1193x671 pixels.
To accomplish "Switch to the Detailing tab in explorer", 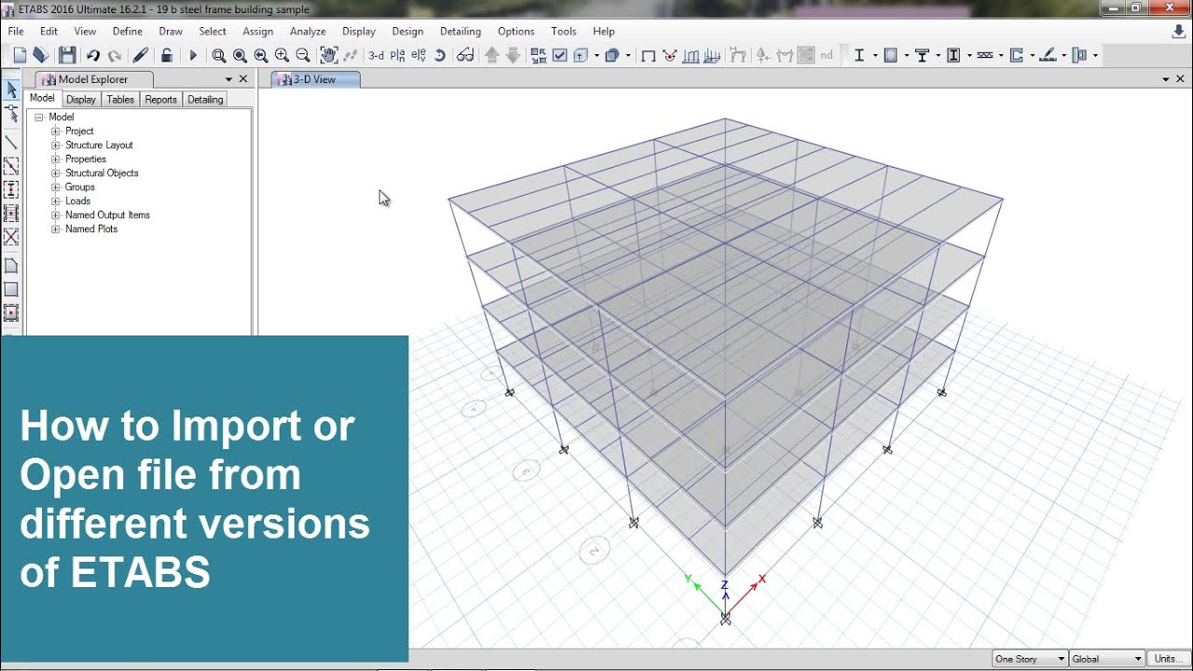I will click(x=205, y=100).
